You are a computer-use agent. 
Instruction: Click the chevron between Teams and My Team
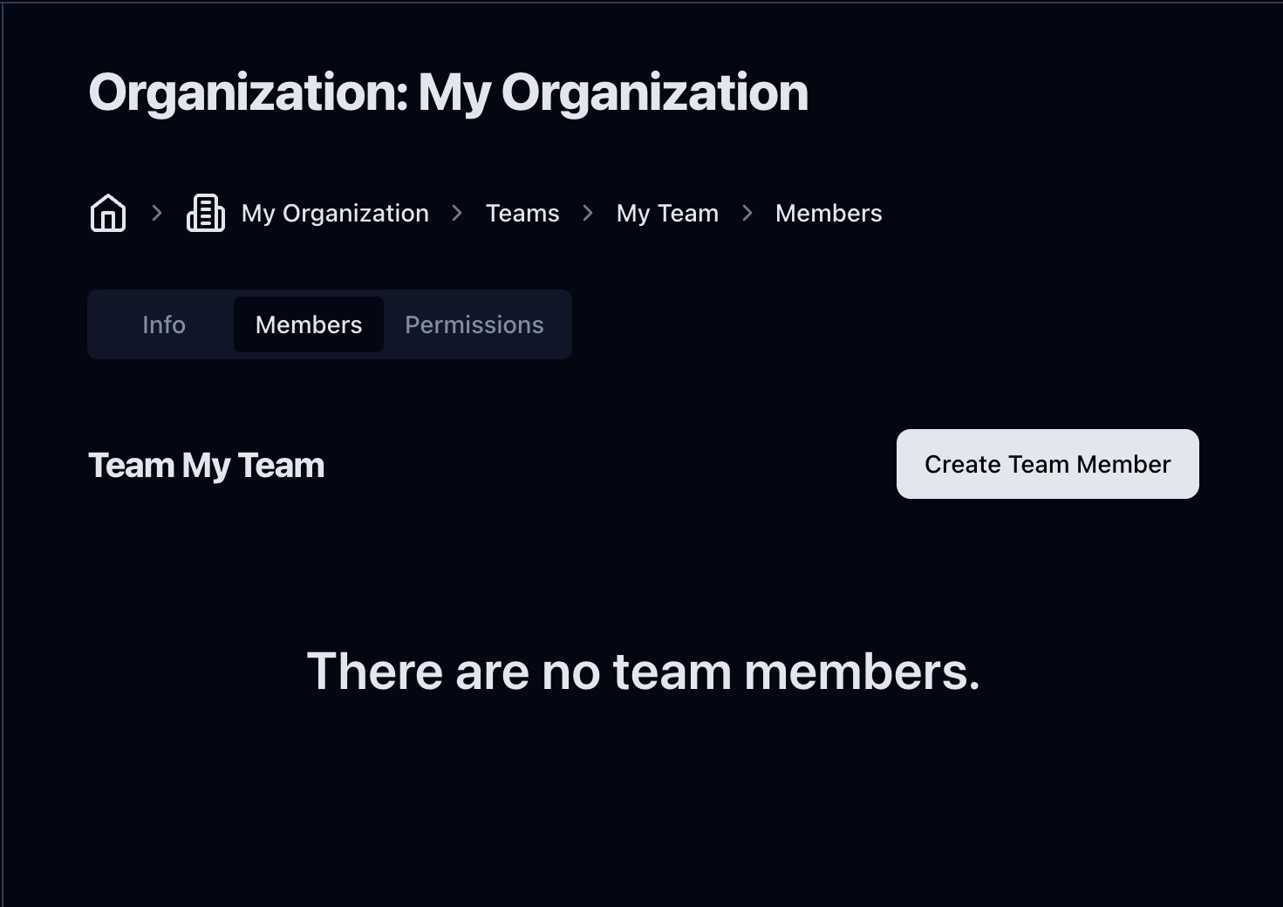pyautogui.click(x=588, y=213)
